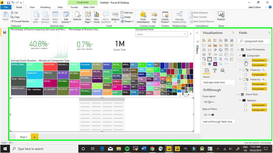
Task: Collapse the Statistics folder
Action: point(240,100)
